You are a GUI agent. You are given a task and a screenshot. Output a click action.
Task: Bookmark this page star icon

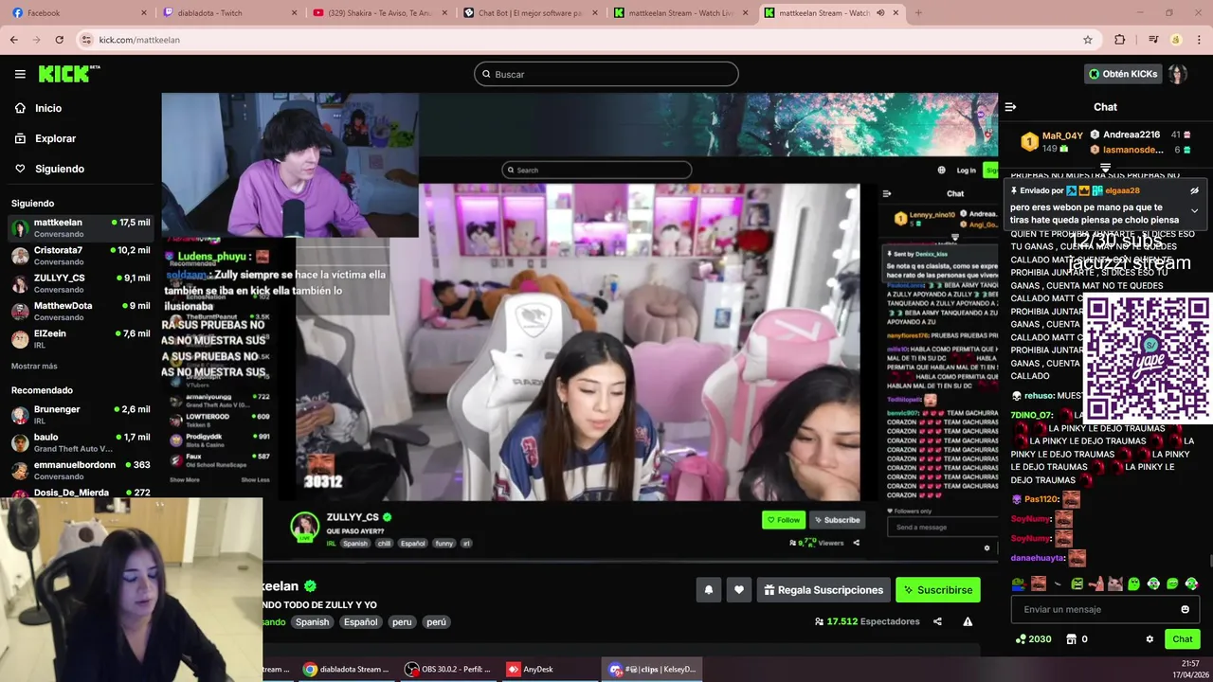click(1088, 40)
